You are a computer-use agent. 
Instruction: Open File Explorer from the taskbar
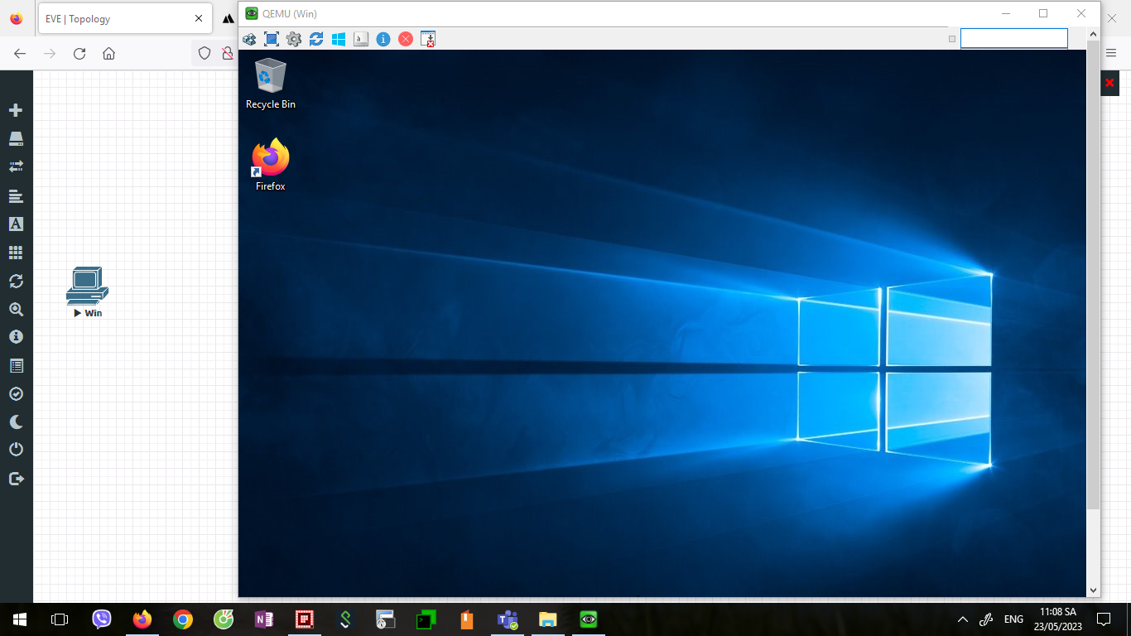coord(548,619)
